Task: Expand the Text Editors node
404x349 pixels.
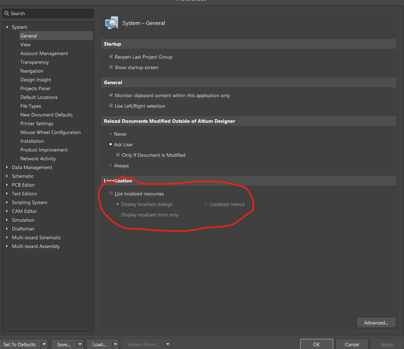Action: click(7, 194)
